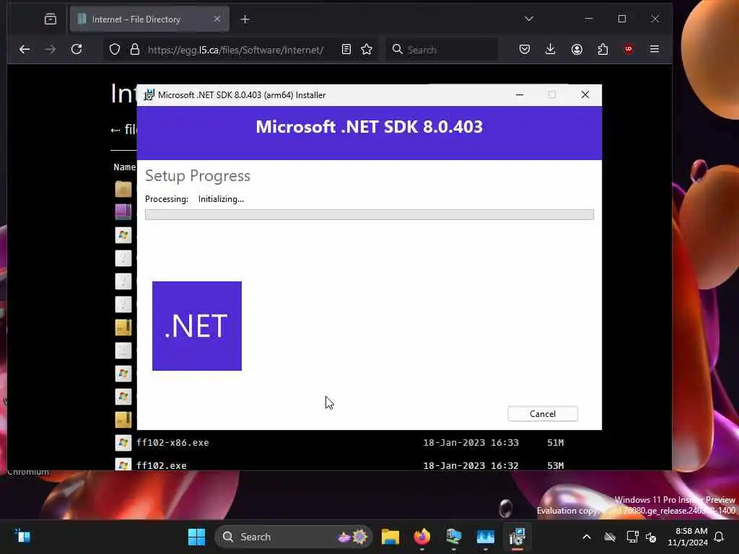Click the 53M file size text
739x554 pixels.
pyautogui.click(x=555, y=465)
